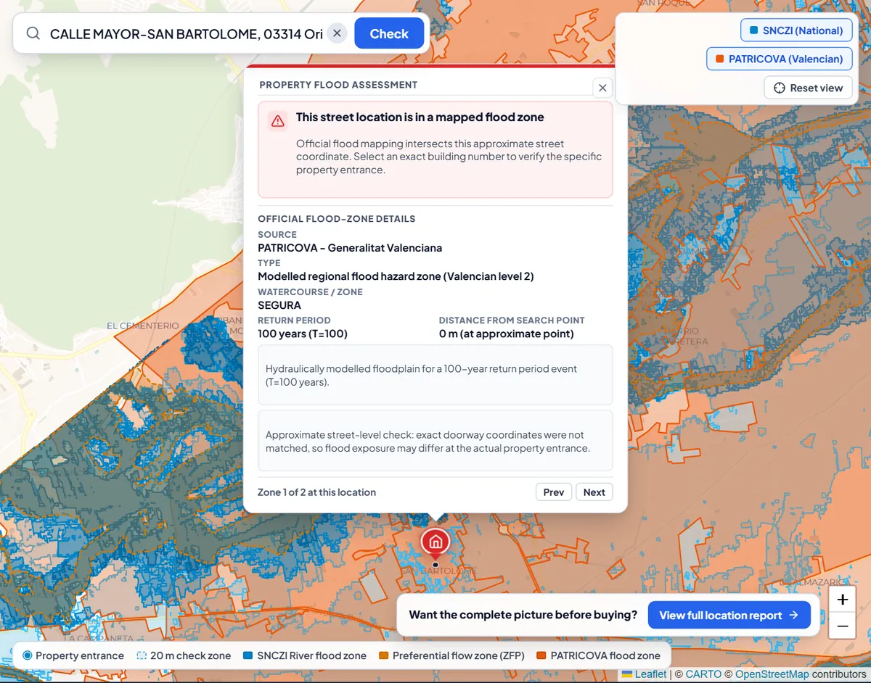871x683 pixels.
Task: Go to next zone with Next
Action: [x=594, y=492]
